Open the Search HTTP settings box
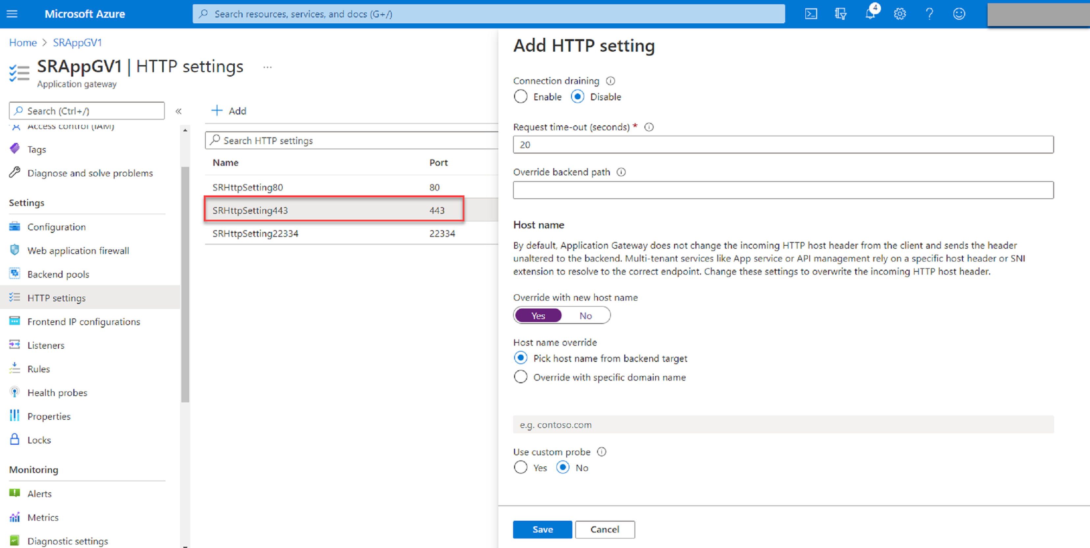 pyautogui.click(x=352, y=140)
